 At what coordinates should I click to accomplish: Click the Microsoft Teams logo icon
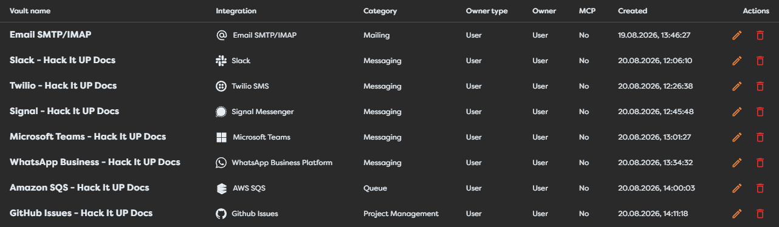[222, 137]
